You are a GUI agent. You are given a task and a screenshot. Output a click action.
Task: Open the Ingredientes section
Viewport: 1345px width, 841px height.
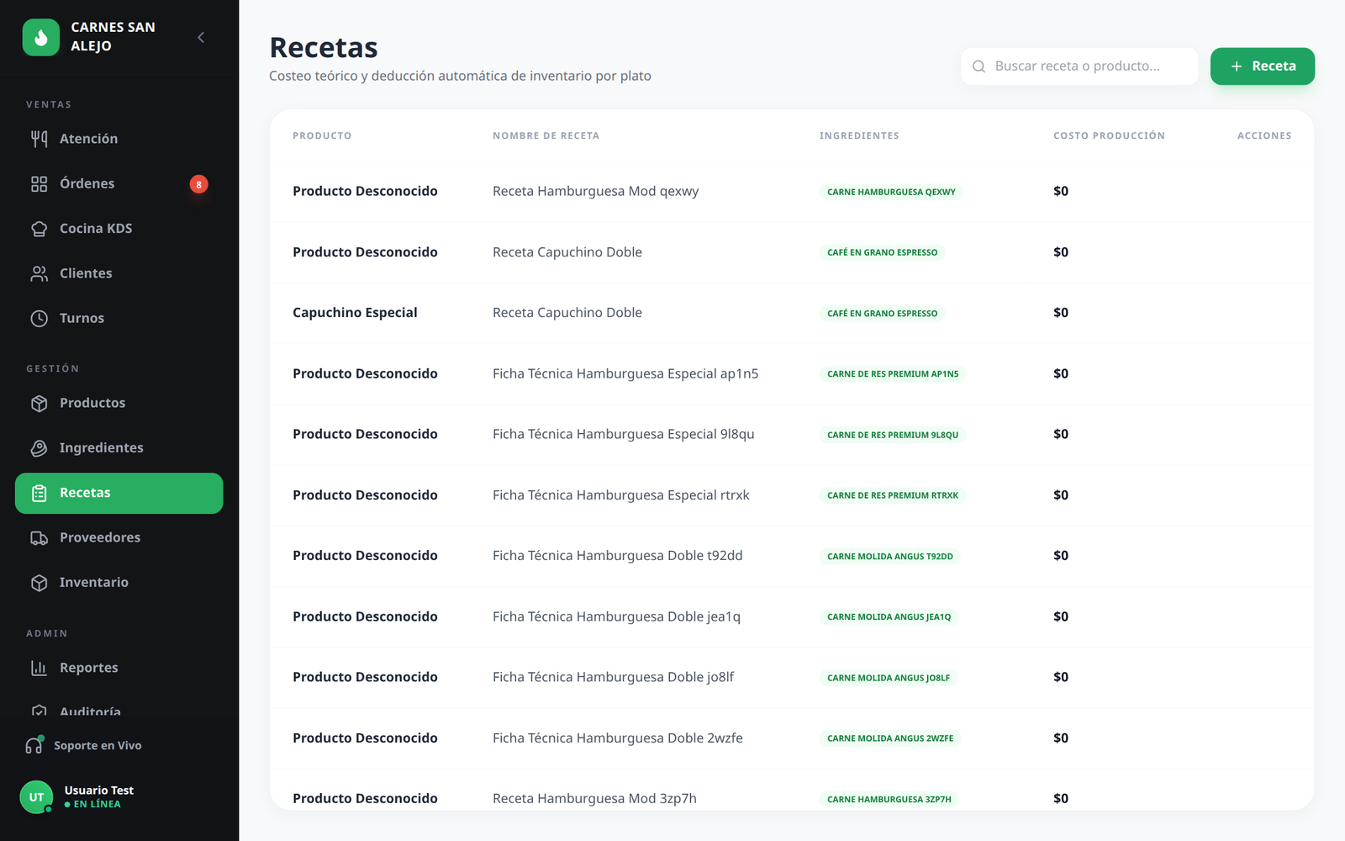(119, 447)
